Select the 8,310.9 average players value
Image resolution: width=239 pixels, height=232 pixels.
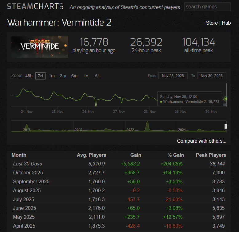point(97,164)
